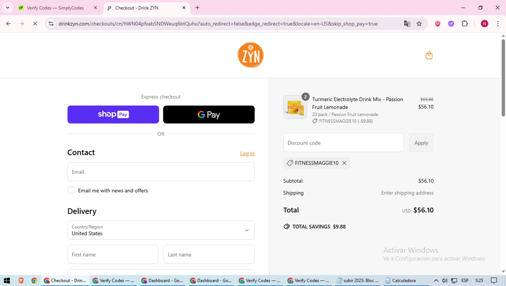The height and width of the screenshot is (286, 506).
Task: Open the tab search dropdown arrow
Action: pyautogui.click(x=7, y=7)
